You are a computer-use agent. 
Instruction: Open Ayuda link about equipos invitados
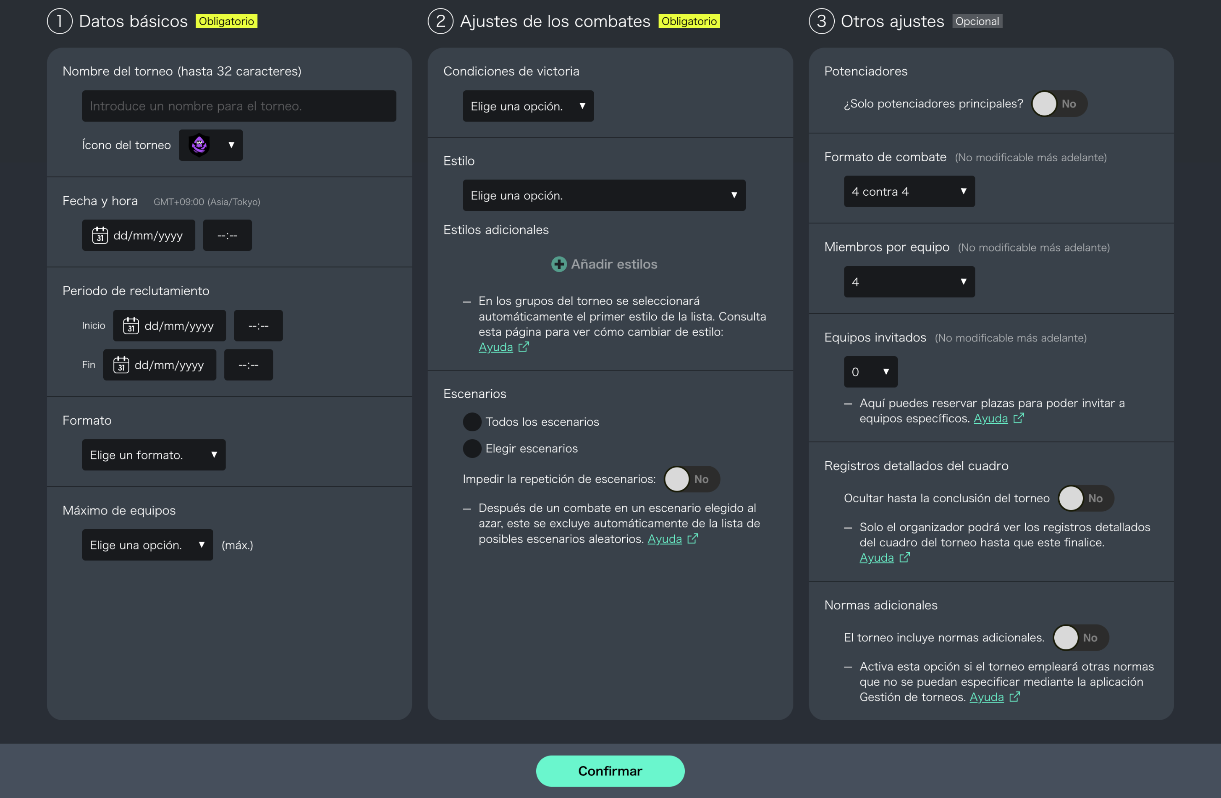[990, 419]
